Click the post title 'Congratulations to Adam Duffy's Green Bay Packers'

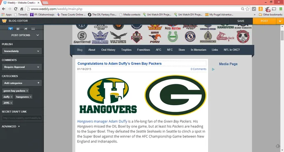[x=119, y=63]
